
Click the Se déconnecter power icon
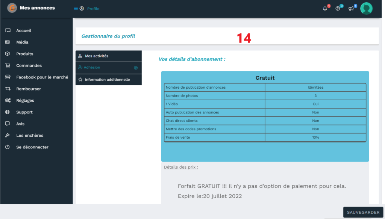[8, 147]
